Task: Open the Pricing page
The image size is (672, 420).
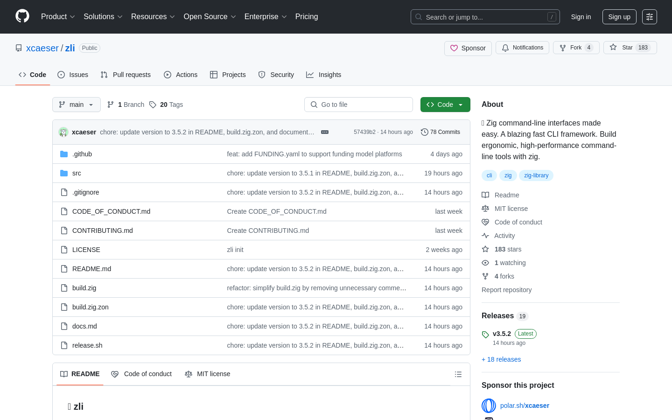Action: click(x=307, y=17)
